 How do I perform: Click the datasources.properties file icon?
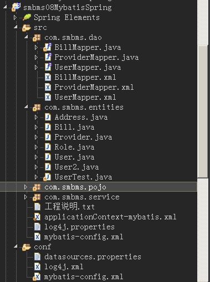click(37, 257)
